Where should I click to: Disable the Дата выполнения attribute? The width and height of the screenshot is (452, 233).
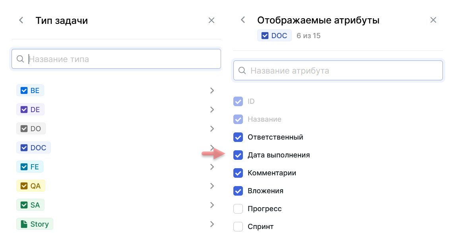[x=238, y=155]
